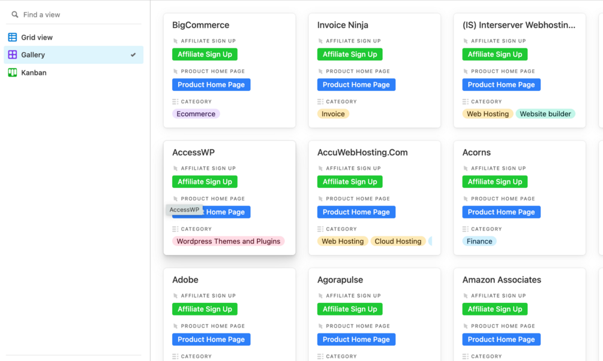
Task: Click the Wordpress Themes and Plugins tag
Action: tap(229, 241)
